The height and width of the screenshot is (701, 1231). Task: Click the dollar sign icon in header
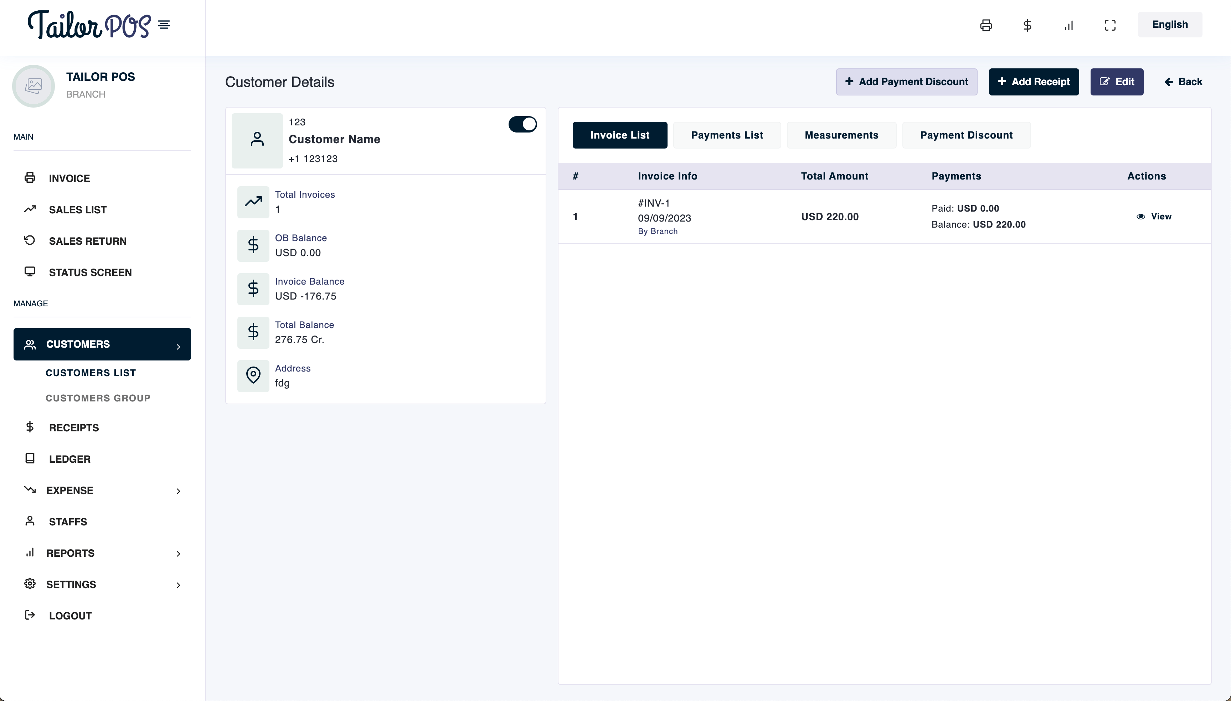[1027, 25]
